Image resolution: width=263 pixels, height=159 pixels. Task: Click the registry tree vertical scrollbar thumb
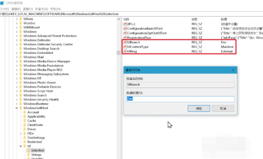pyautogui.click(x=119, y=53)
